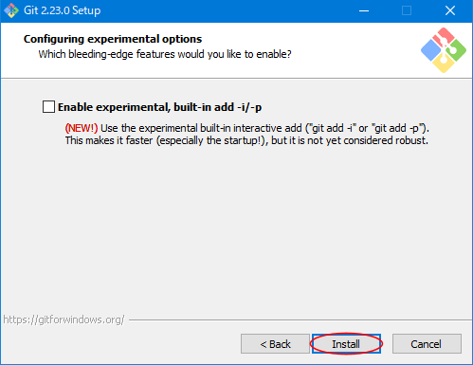Click the Git icon in title bar
473x365 pixels.
click(11, 10)
